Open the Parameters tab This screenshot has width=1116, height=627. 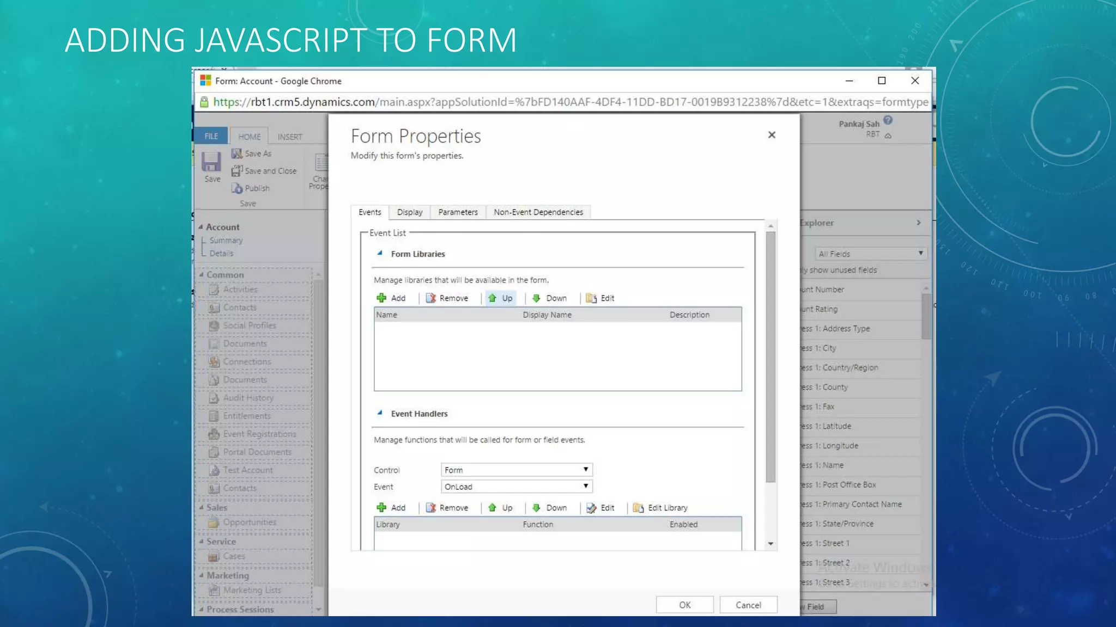click(458, 212)
